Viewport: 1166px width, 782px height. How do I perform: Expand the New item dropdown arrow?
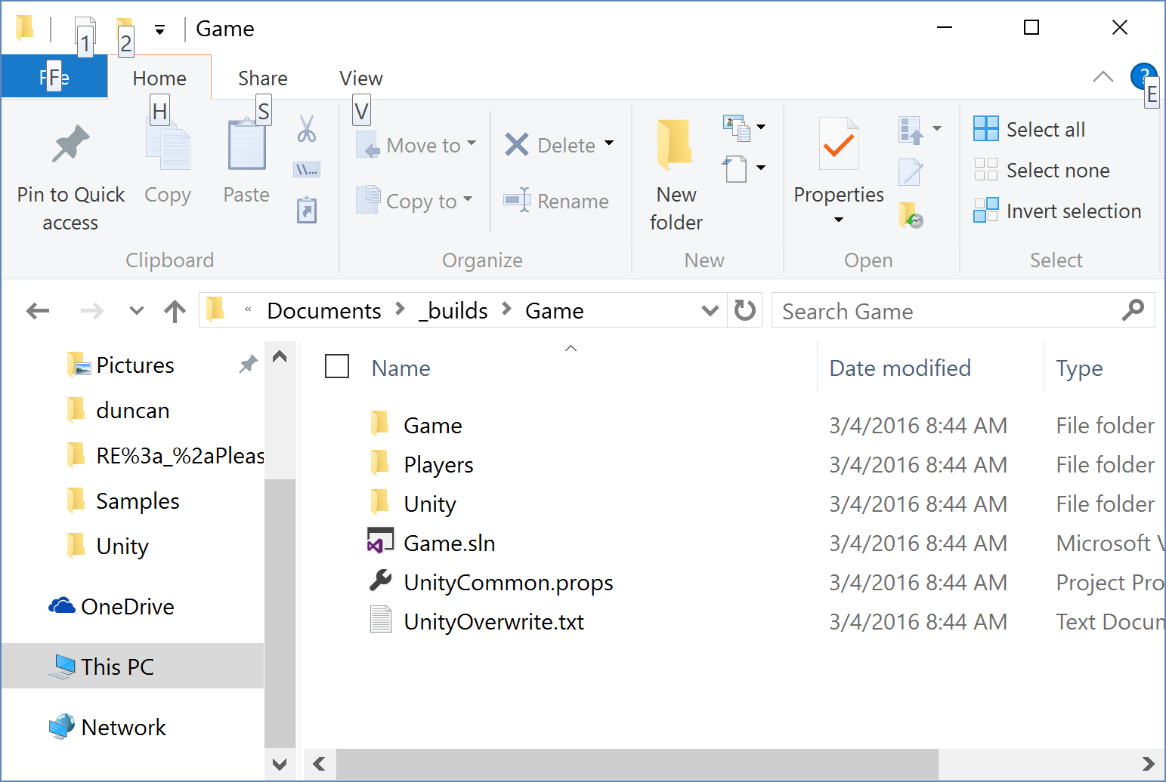click(761, 127)
